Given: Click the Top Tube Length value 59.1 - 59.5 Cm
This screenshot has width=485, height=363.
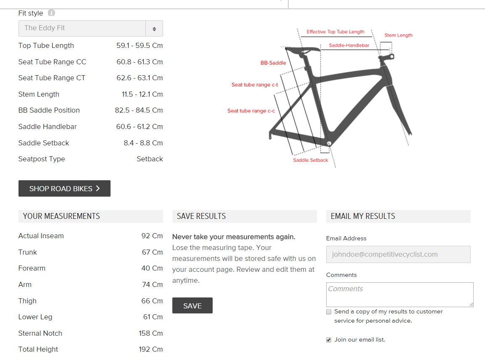Looking at the screenshot, I should 140,46.
